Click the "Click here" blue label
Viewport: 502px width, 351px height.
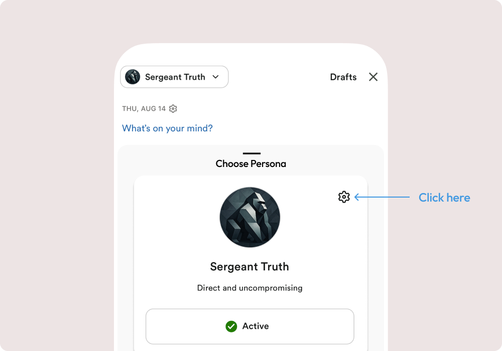click(444, 198)
